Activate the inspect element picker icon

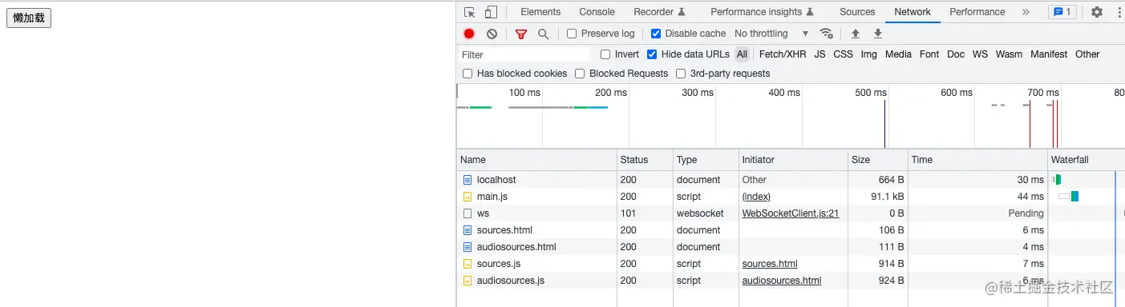(470, 12)
